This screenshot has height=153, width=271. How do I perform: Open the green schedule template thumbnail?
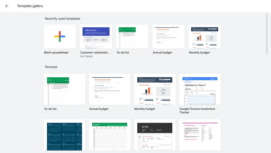109,135
